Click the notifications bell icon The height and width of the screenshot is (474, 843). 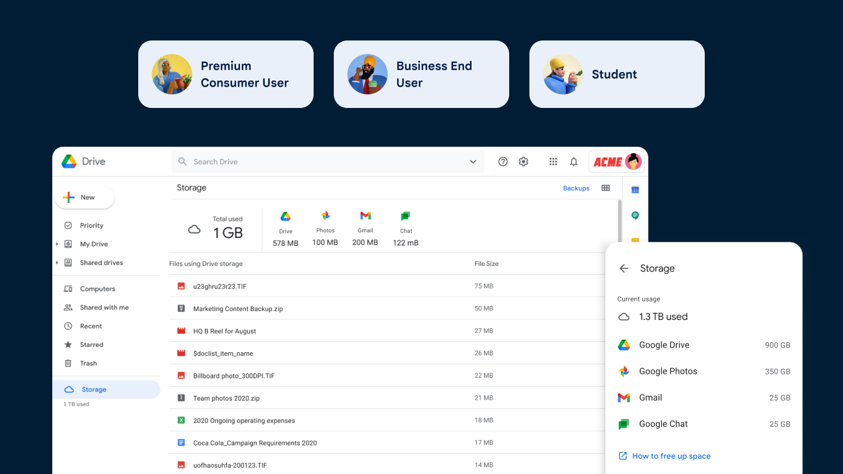pyautogui.click(x=573, y=162)
